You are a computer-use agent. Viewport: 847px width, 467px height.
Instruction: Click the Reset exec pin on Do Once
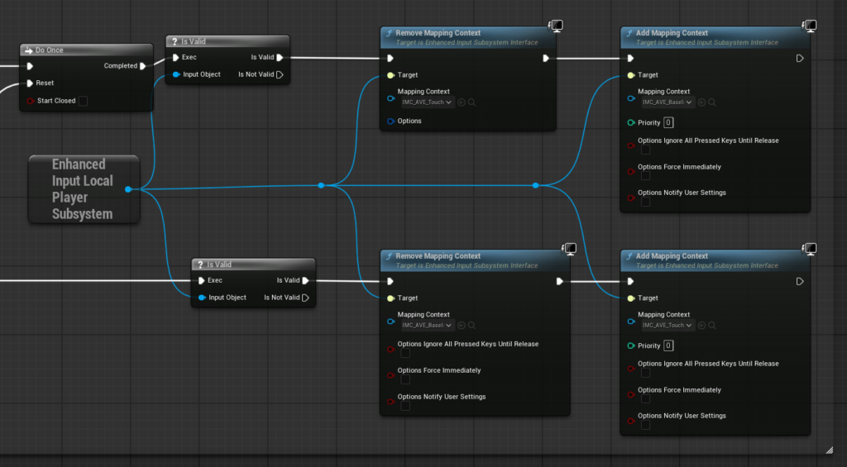[x=31, y=83]
